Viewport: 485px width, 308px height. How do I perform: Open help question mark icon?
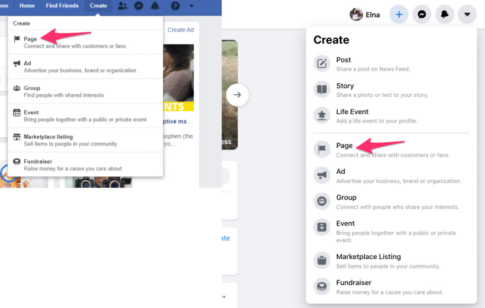coord(175,6)
